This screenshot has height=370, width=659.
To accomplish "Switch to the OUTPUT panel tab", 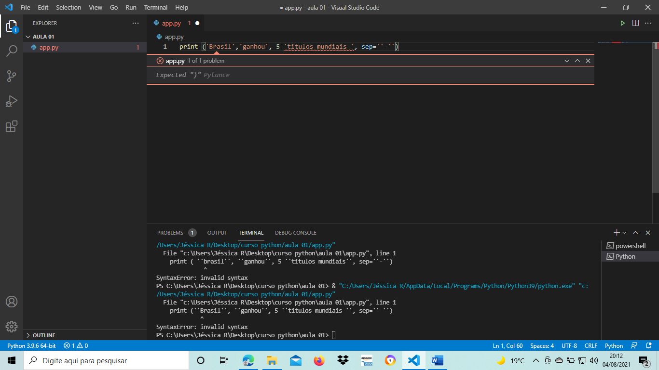I will [x=217, y=233].
